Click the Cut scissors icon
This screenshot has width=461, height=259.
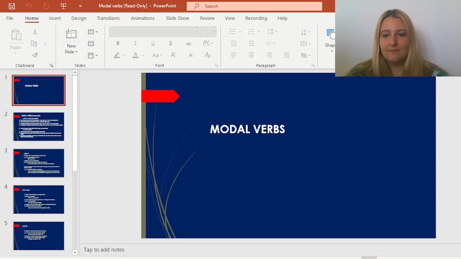(35, 32)
